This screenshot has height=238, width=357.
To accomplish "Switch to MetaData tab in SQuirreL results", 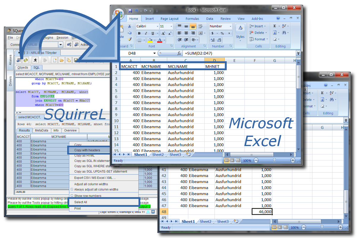I will coord(41,130).
